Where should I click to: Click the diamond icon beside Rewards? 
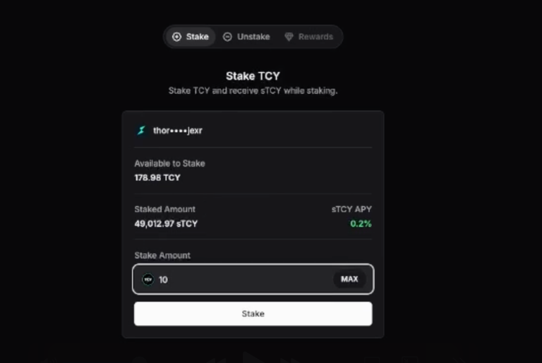289,37
